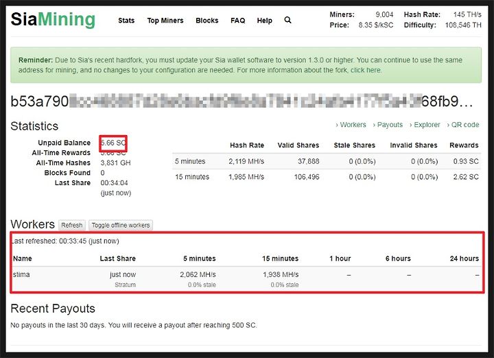Click Toggle offline workers button
Image resolution: width=494 pixels, height=358 pixels.
[x=121, y=225]
